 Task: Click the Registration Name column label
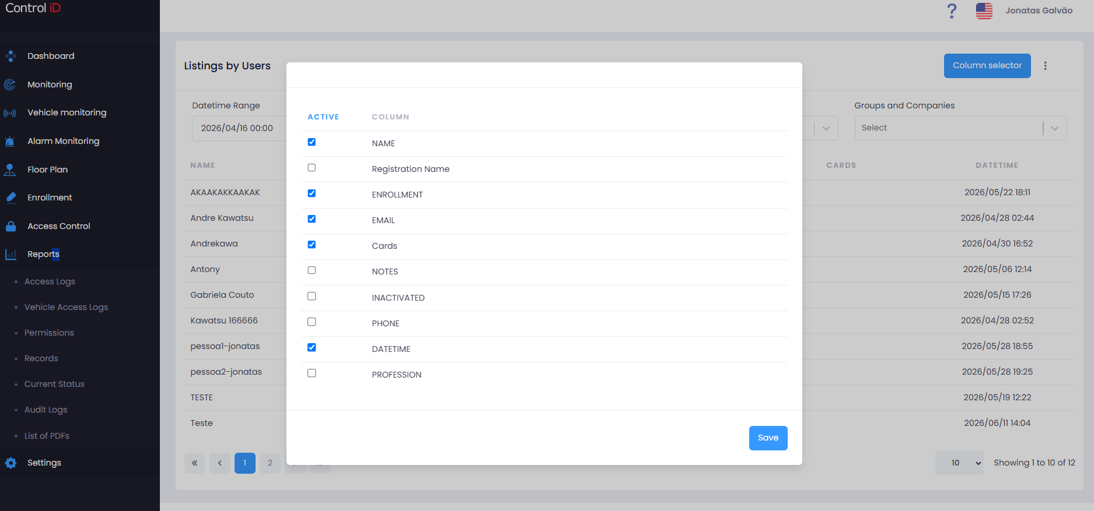coord(411,169)
